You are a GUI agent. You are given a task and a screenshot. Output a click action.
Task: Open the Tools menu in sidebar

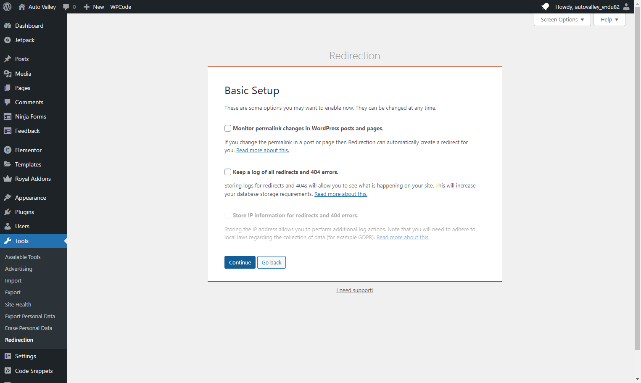(34, 241)
